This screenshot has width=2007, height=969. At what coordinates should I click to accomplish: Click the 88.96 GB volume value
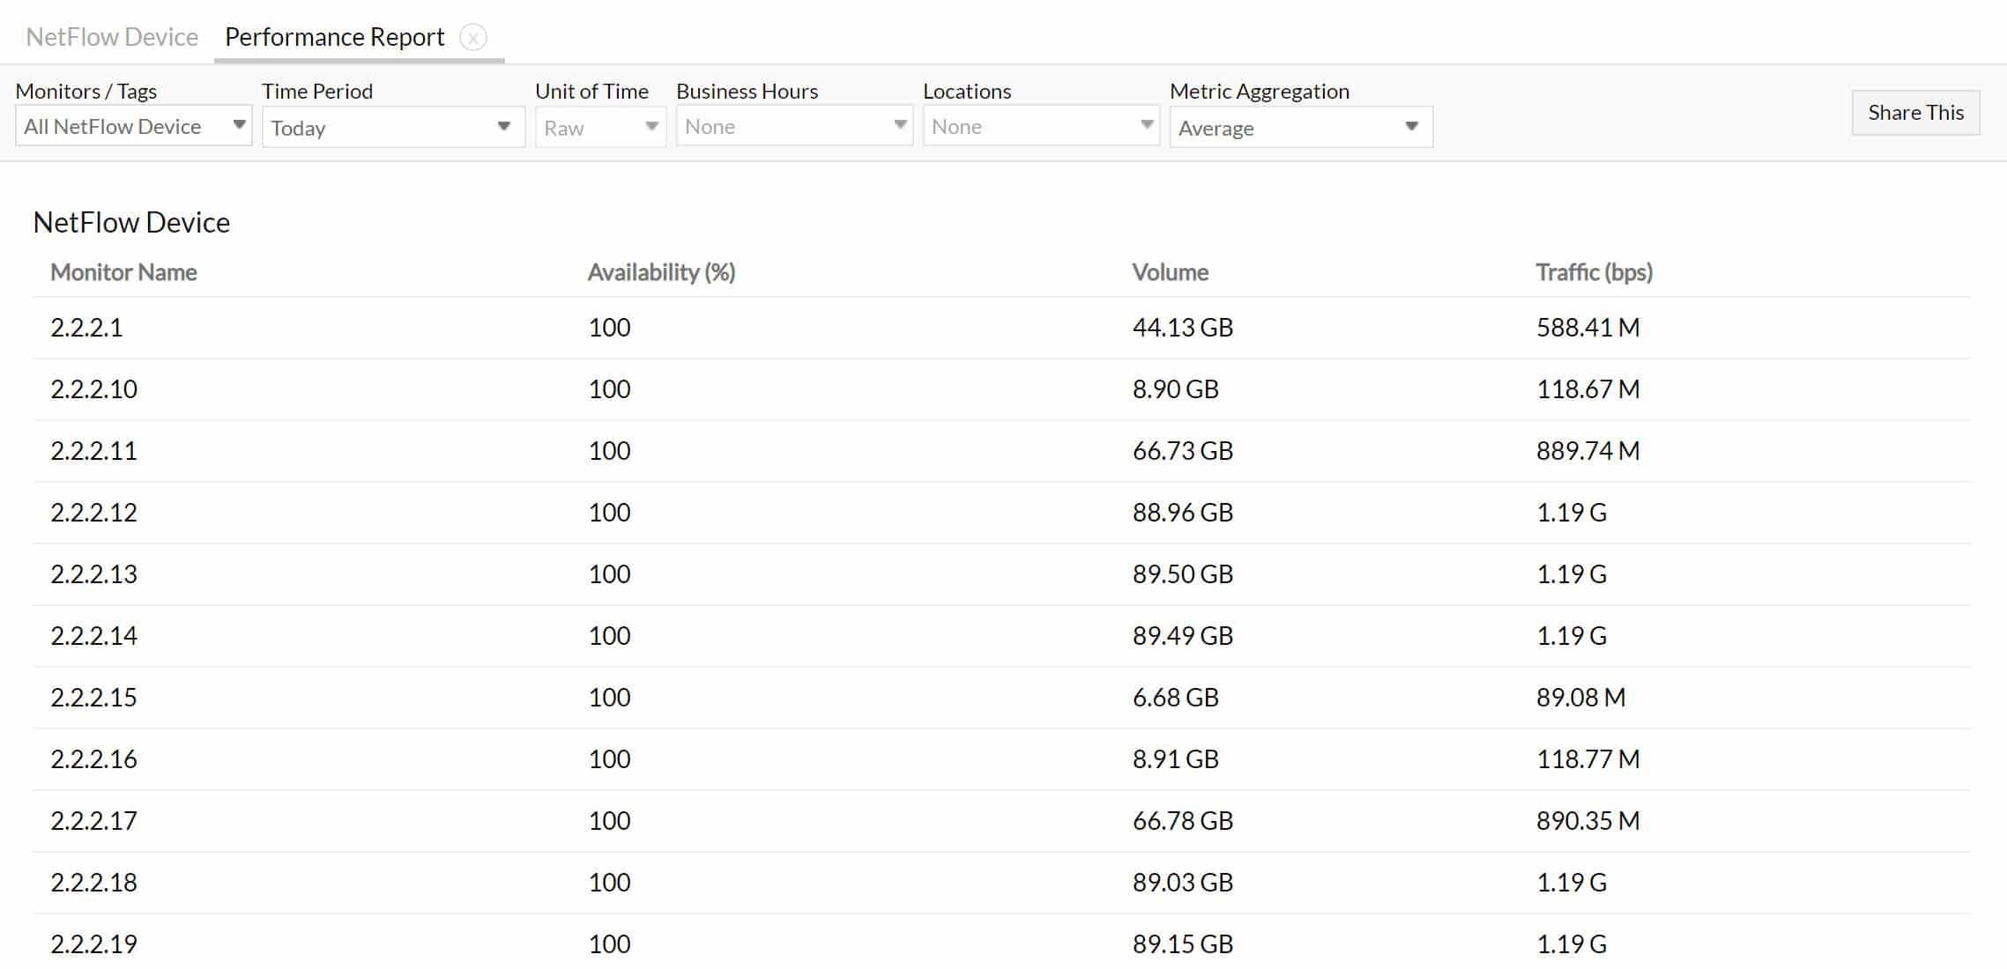pos(1183,513)
